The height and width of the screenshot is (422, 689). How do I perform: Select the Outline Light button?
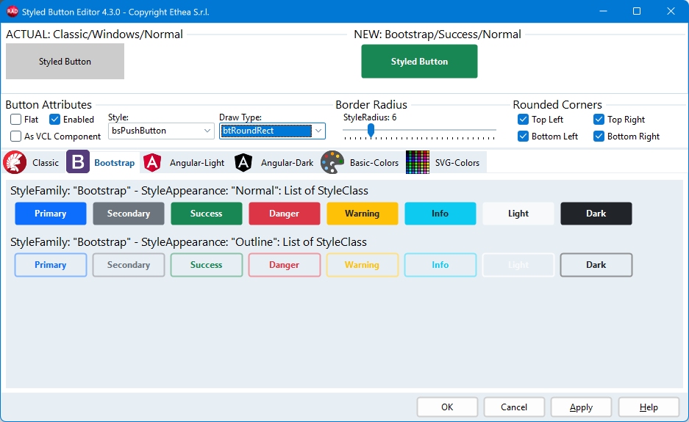point(518,265)
